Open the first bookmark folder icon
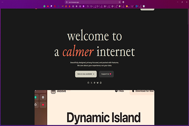The width and height of the screenshot is (189, 126). 88,6
